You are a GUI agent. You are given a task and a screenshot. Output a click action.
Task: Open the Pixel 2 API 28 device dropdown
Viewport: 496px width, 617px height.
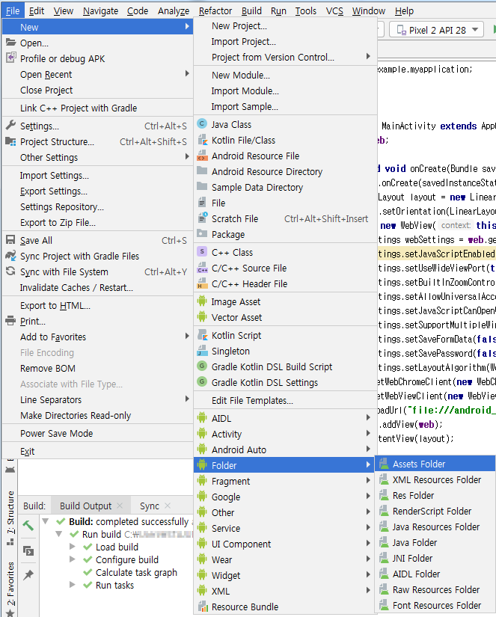click(x=437, y=30)
